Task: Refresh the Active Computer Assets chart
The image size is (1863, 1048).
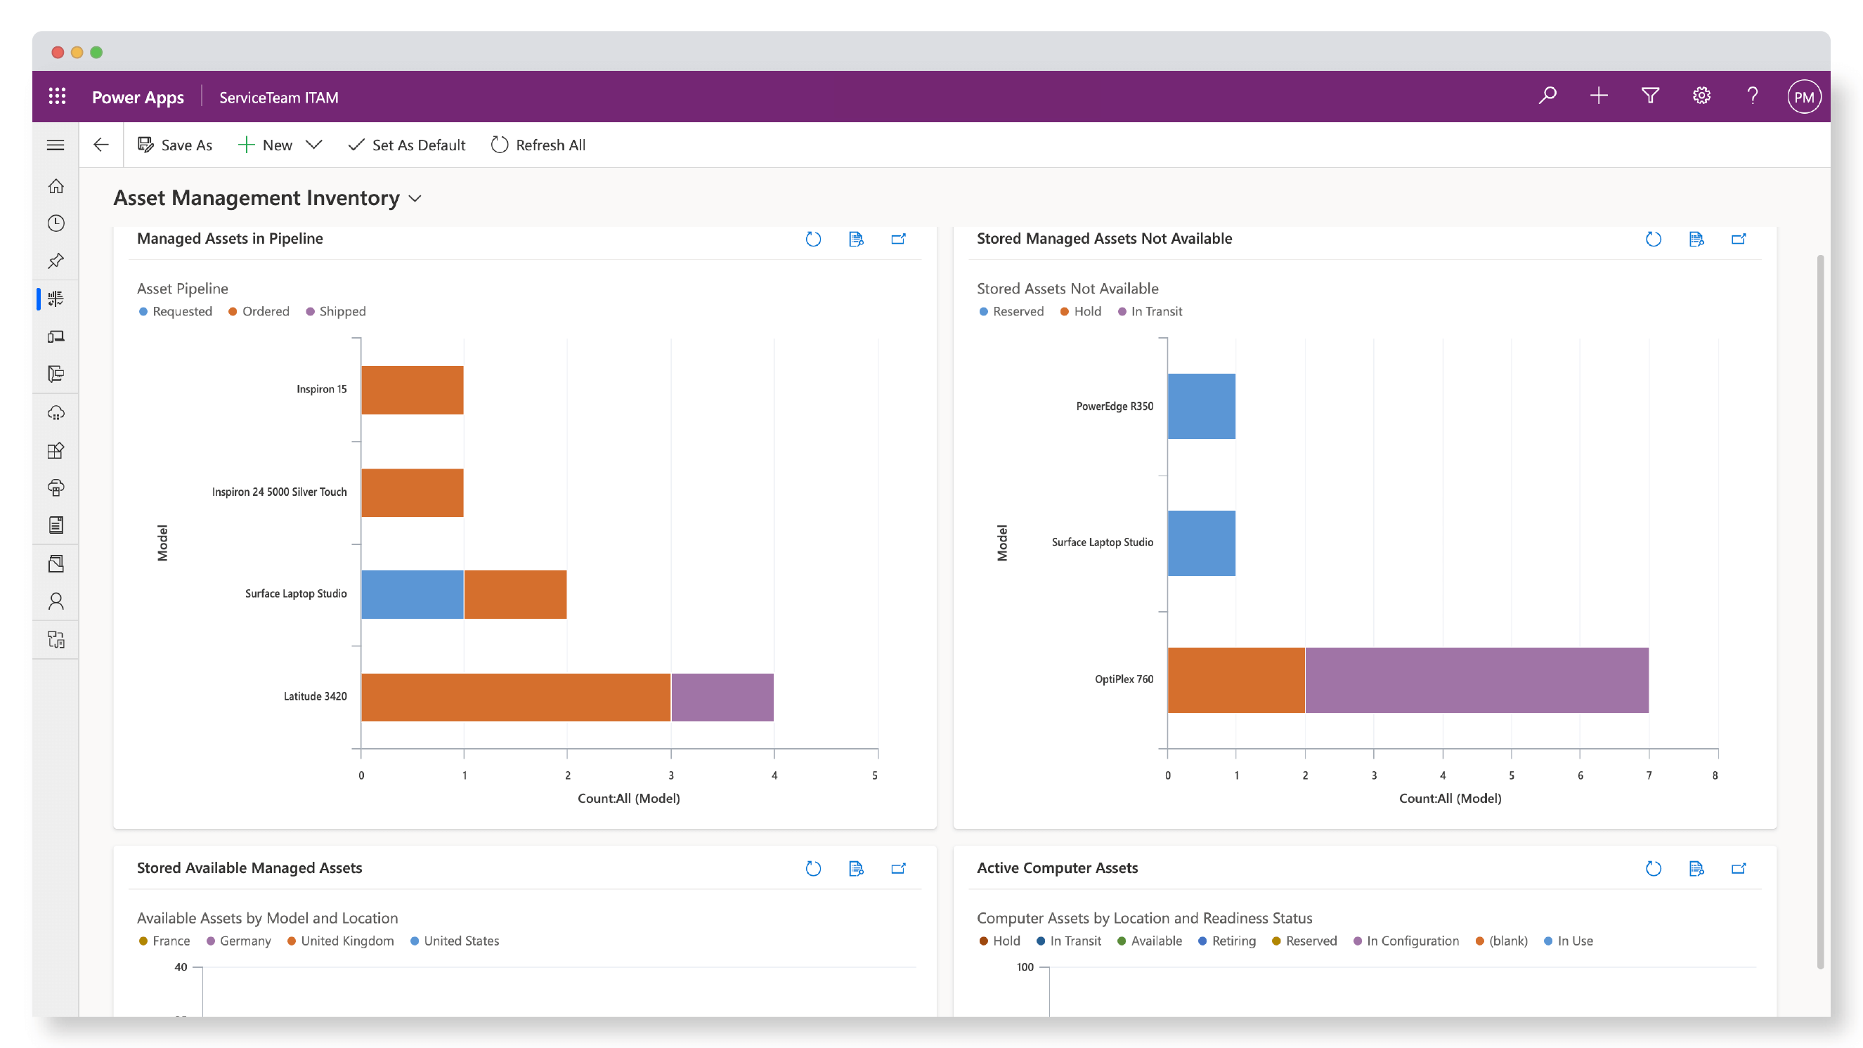Action: [x=1654, y=869]
